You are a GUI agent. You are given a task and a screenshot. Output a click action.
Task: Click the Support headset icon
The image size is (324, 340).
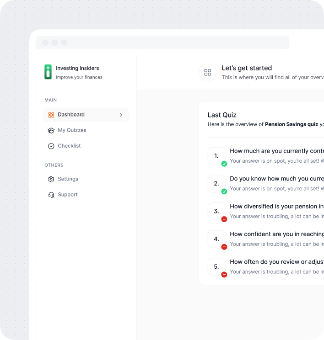(51, 195)
